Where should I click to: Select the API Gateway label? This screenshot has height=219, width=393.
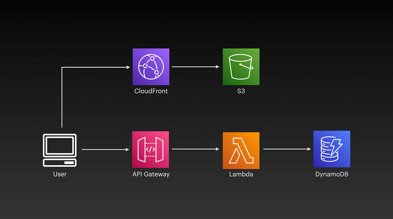pyautogui.click(x=151, y=174)
